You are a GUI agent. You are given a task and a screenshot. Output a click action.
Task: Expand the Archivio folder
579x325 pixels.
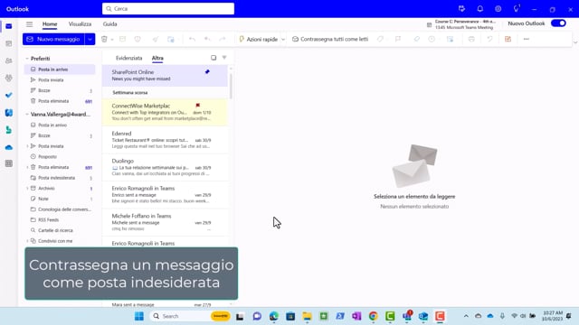27,189
